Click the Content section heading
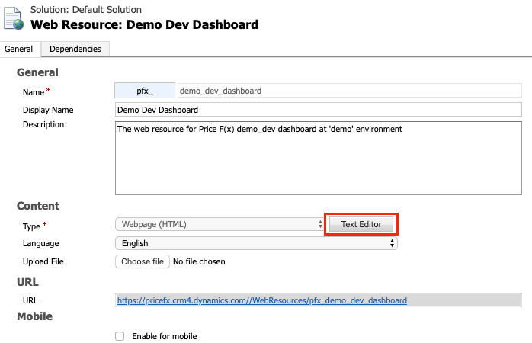 pyautogui.click(x=38, y=206)
